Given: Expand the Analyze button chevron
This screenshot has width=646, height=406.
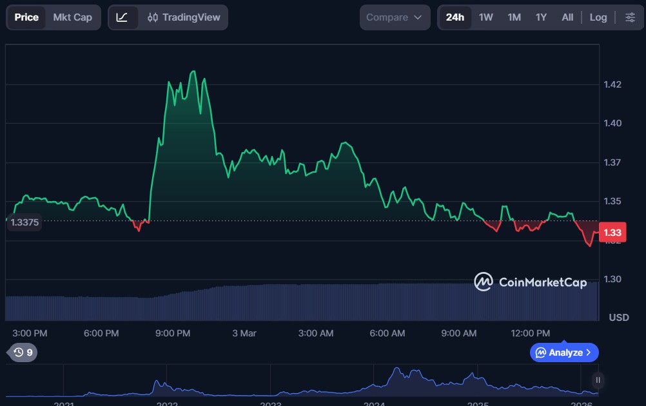Looking at the screenshot, I should [x=589, y=353].
